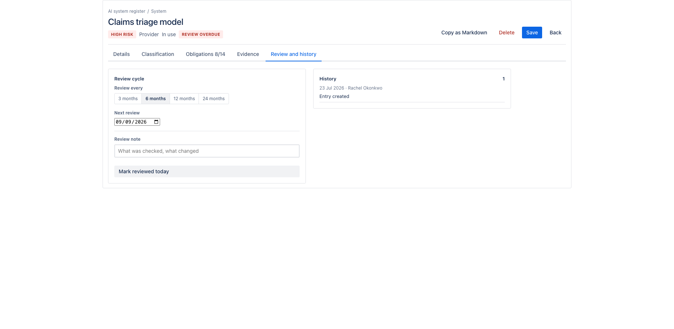Click the REVIEW OVERDUE badge
The image size is (674, 329).
(201, 34)
